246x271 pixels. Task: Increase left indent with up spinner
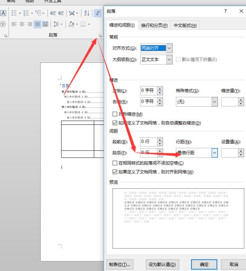(x=160, y=89)
